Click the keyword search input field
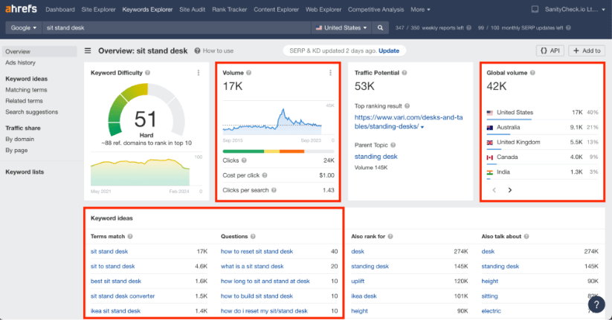The image size is (612, 320). [x=175, y=27]
